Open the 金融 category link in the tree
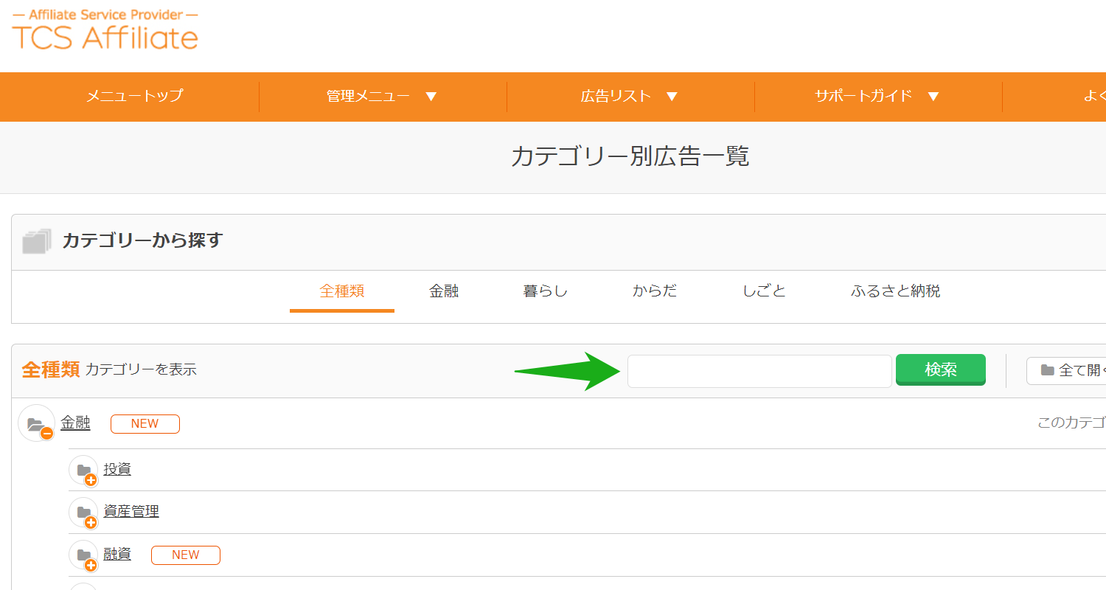The height and width of the screenshot is (590, 1106). tap(75, 423)
